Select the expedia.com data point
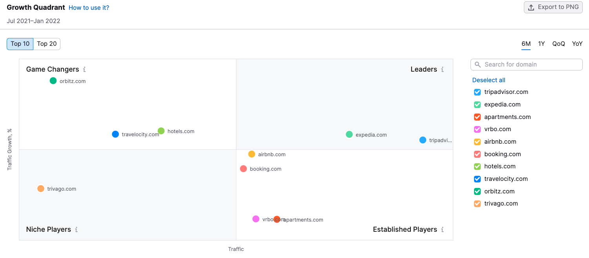Image resolution: width=589 pixels, height=258 pixels. [x=349, y=135]
